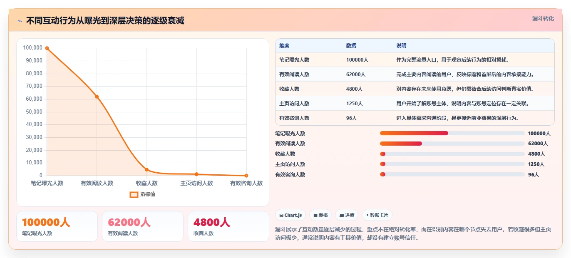Click the 主页访问人数 progress bar
This screenshot has width=571, height=258.
click(452, 164)
